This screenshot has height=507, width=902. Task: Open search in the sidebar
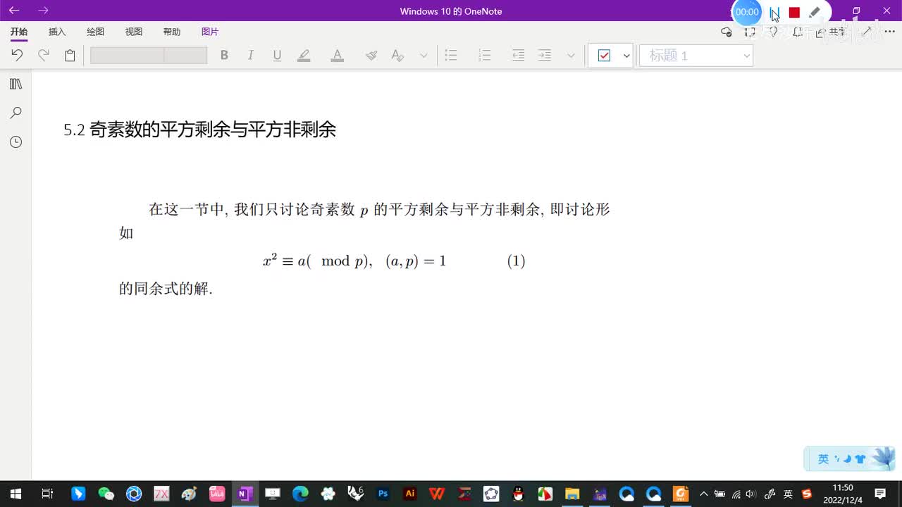coord(16,113)
